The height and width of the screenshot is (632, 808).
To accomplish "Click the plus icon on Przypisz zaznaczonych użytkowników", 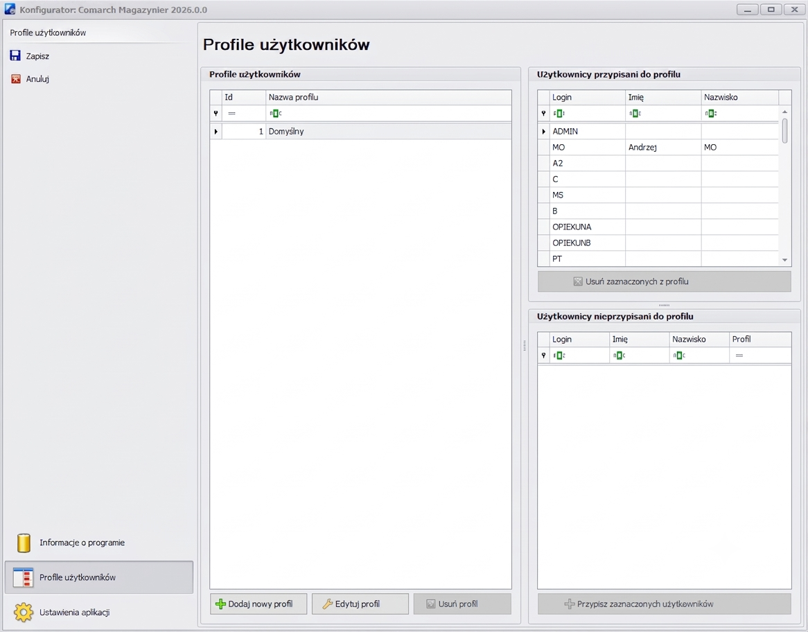I will 570,604.
